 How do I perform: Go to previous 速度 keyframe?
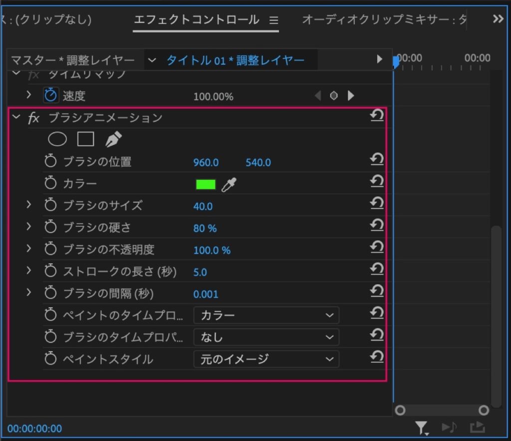[x=318, y=96]
